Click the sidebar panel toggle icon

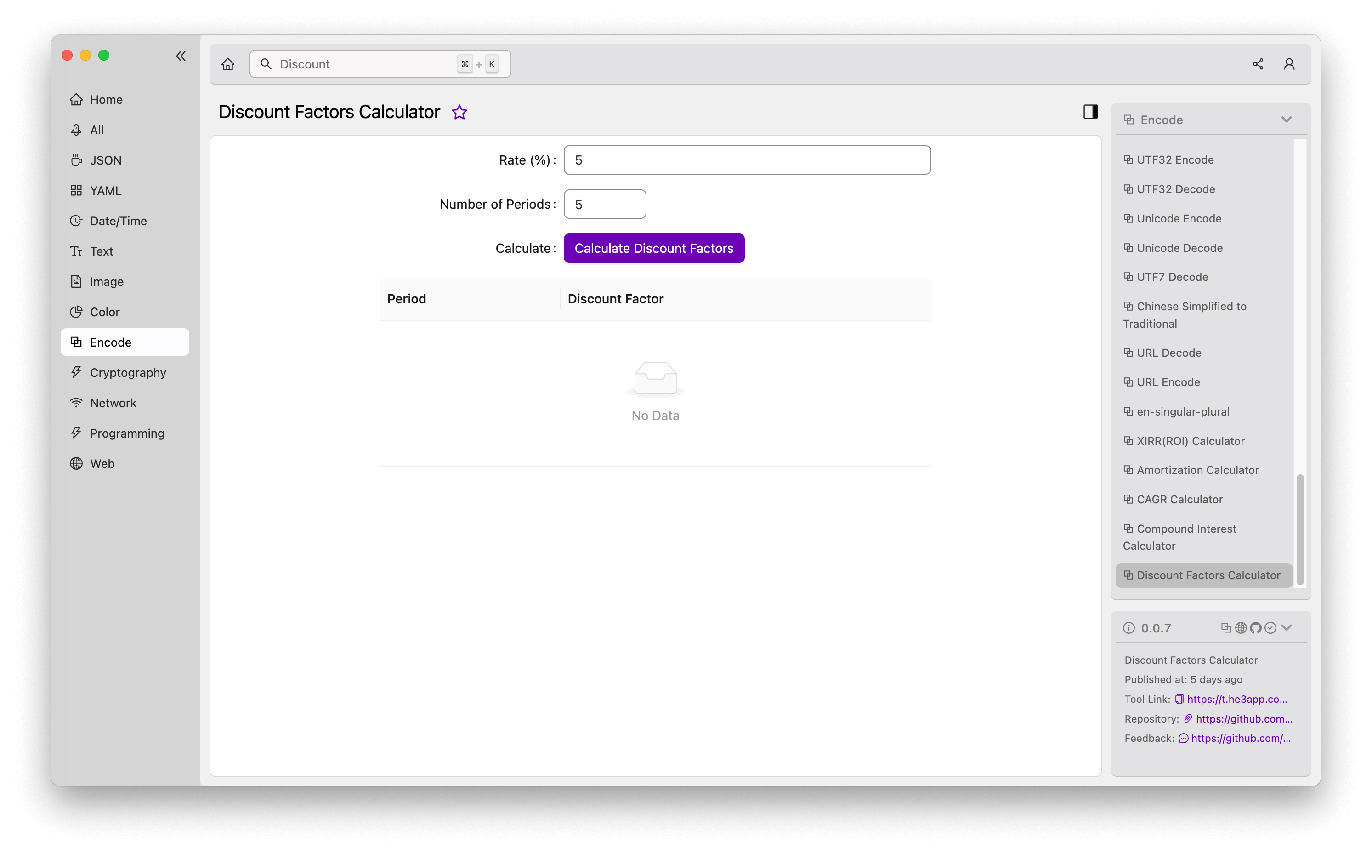pos(1090,110)
